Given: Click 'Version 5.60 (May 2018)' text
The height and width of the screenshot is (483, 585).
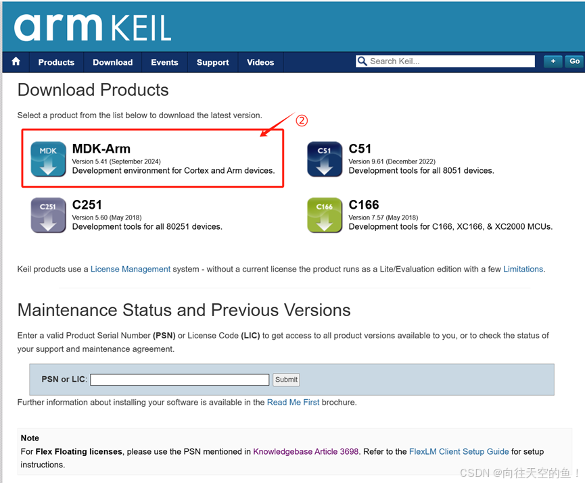Looking at the screenshot, I should [107, 218].
